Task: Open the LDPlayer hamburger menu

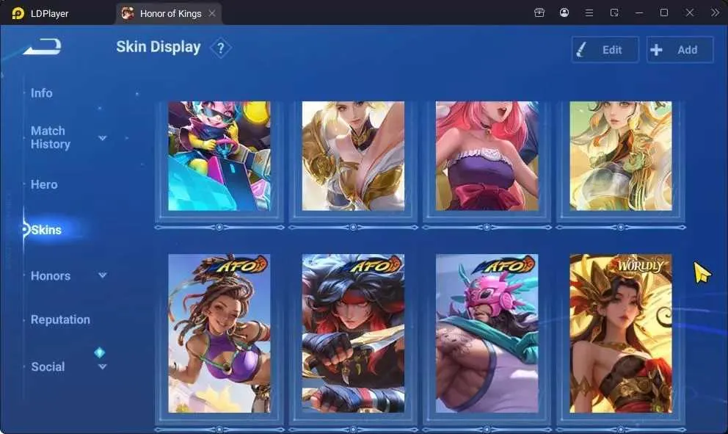Action: 589,12
